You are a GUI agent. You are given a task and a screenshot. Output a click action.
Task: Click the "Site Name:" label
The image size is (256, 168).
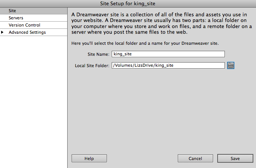(98, 54)
